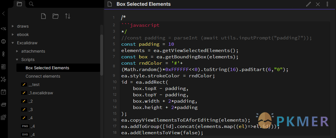The height and width of the screenshot is (138, 336).
Task: Open the _3 drawing
Action: pos(31,110)
